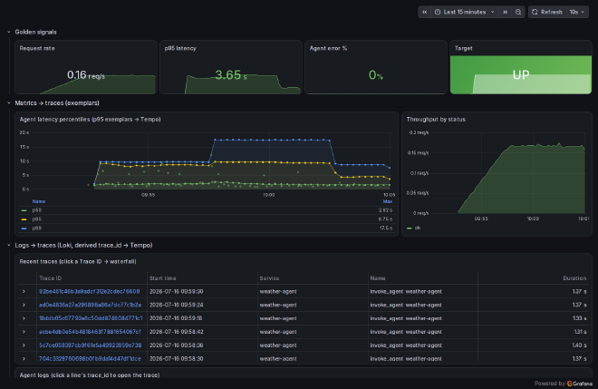
Task: Click the Request rate panel title
Action: (37, 48)
